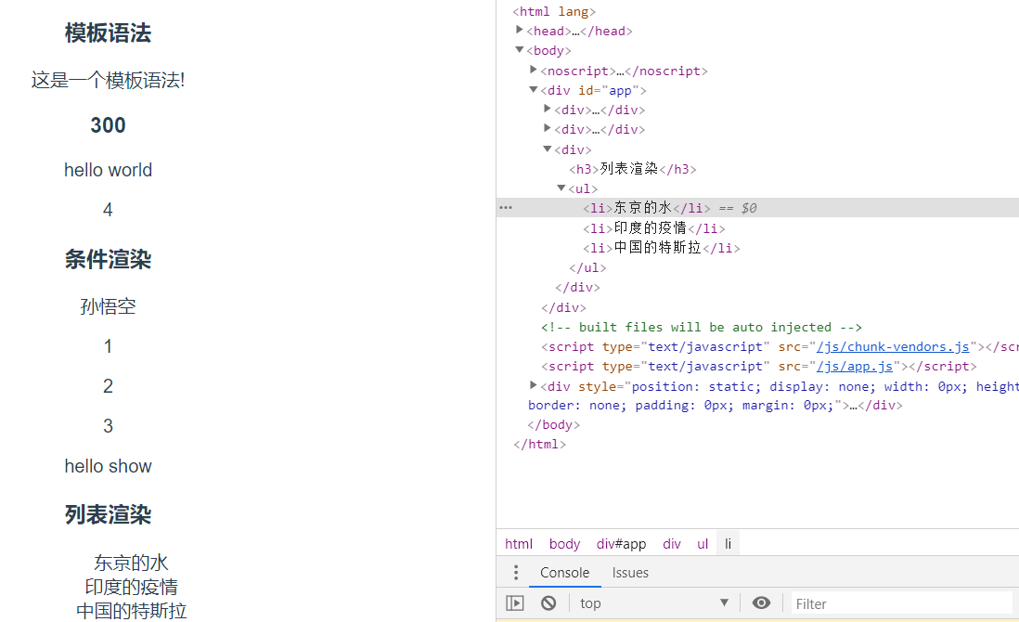Image resolution: width=1019 pixels, height=622 pixels.
Task: Collapse the ul element node
Action: click(561, 188)
